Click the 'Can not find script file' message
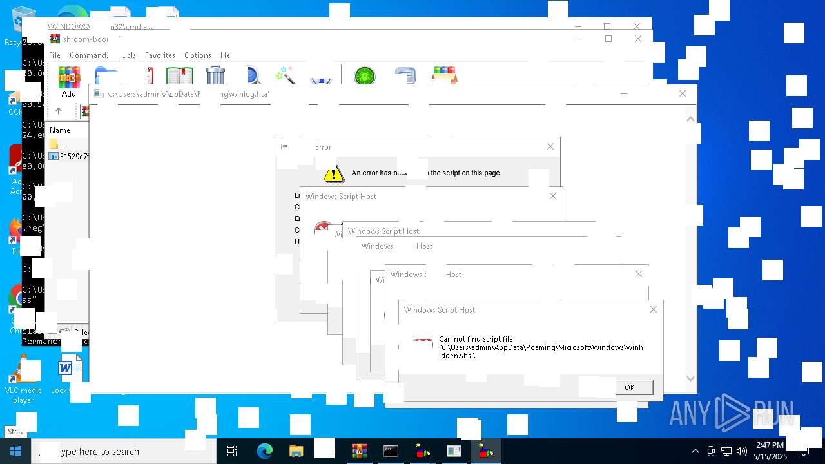This screenshot has width=825, height=464. click(541, 347)
